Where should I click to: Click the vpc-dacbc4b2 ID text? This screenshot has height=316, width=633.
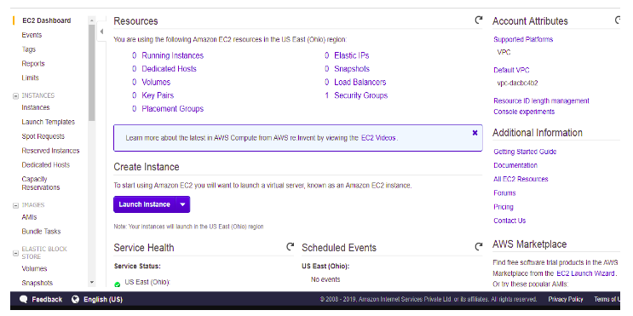pyautogui.click(x=517, y=83)
